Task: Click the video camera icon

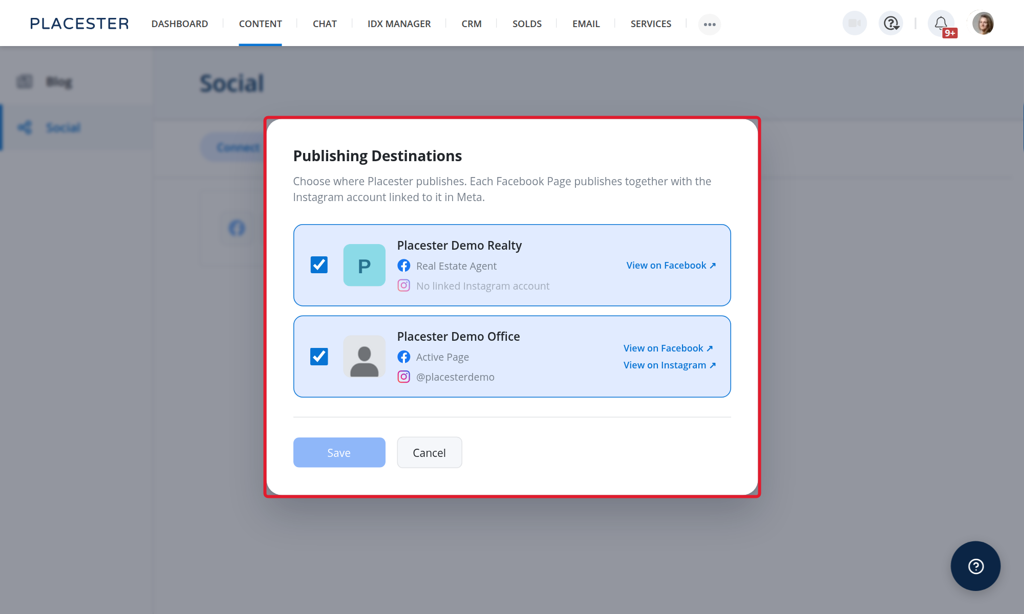Action: [x=855, y=23]
